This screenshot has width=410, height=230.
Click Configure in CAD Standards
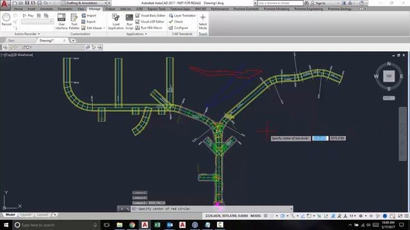click(x=178, y=27)
